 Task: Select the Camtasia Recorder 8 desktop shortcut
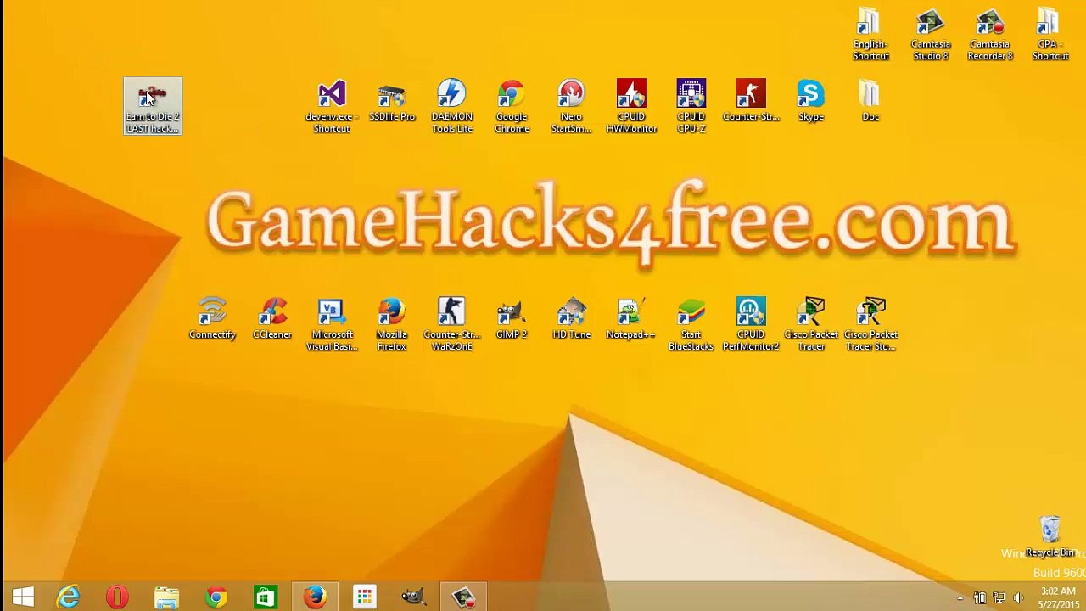tap(990, 35)
